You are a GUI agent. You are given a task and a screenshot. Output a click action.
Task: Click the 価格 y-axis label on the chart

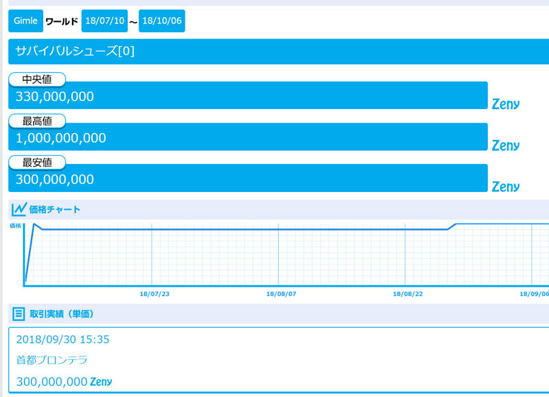15,226
